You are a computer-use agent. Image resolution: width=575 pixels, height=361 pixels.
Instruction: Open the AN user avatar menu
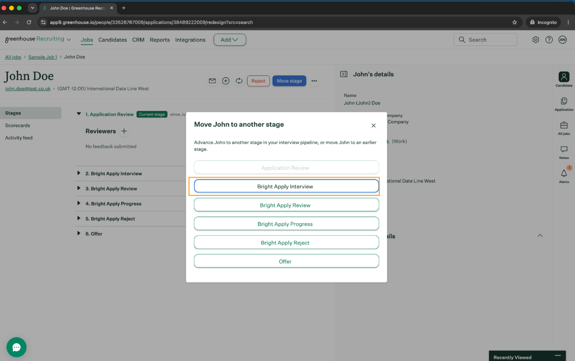click(562, 40)
